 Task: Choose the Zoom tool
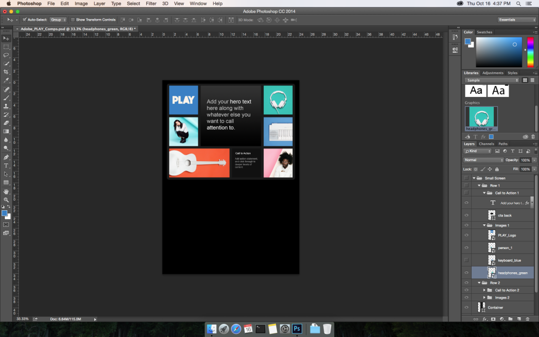[6, 200]
